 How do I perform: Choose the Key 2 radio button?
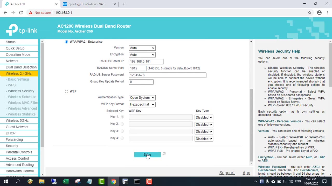(122, 124)
